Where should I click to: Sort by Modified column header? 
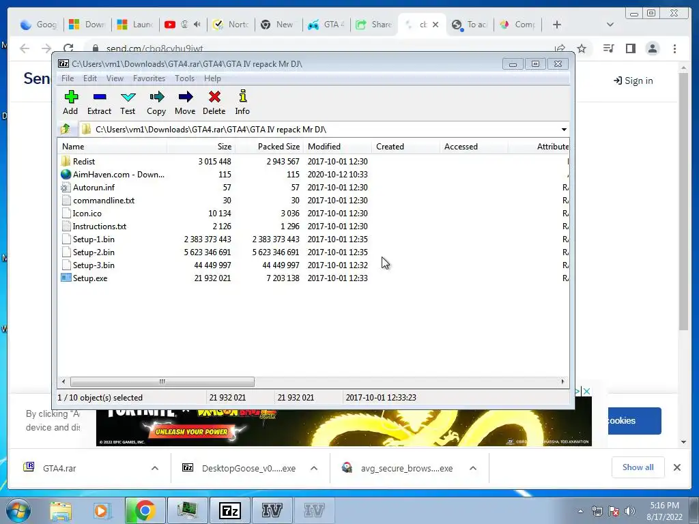337,147
